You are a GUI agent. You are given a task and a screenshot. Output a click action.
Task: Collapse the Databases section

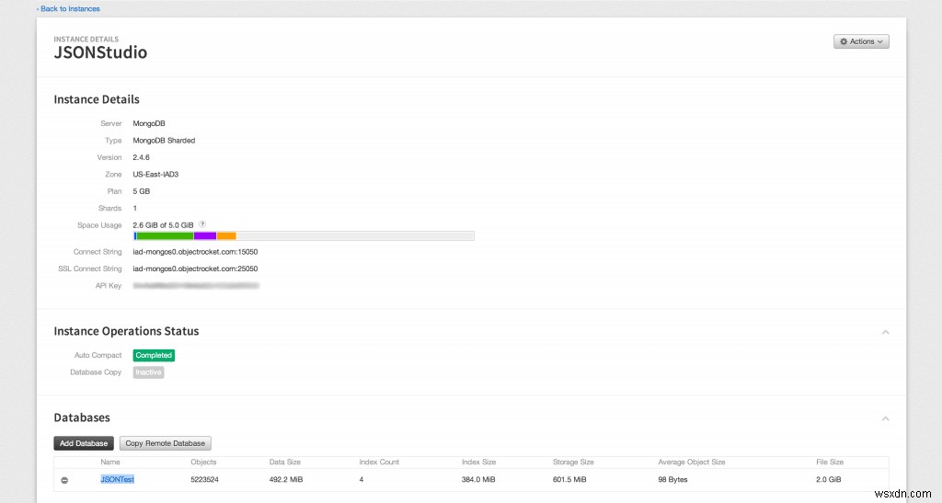885,418
